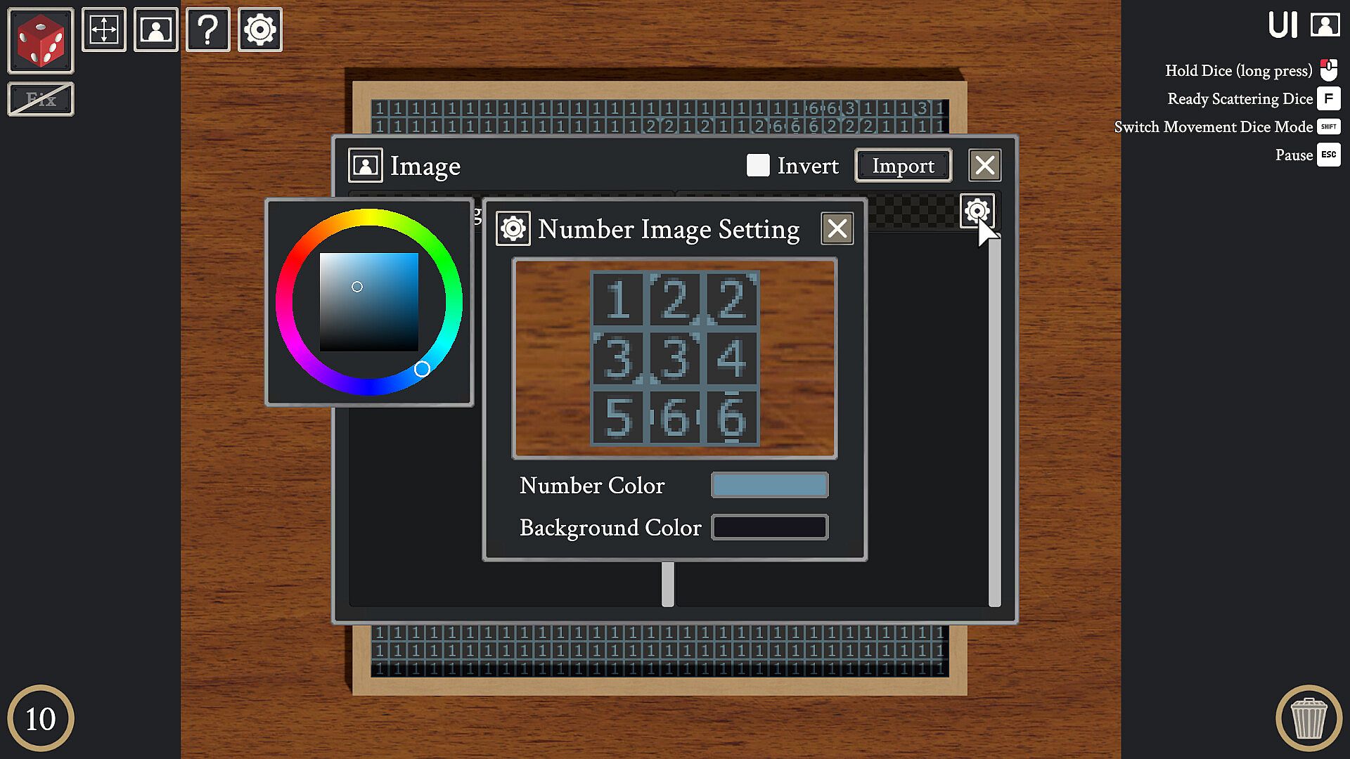Click the Number Color swatch
Image resolution: width=1350 pixels, height=759 pixels.
tap(769, 485)
